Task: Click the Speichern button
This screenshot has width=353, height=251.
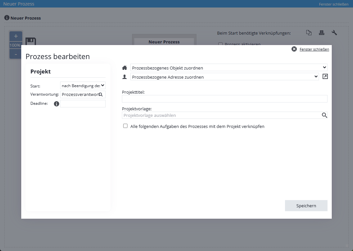Action: pyautogui.click(x=306, y=206)
